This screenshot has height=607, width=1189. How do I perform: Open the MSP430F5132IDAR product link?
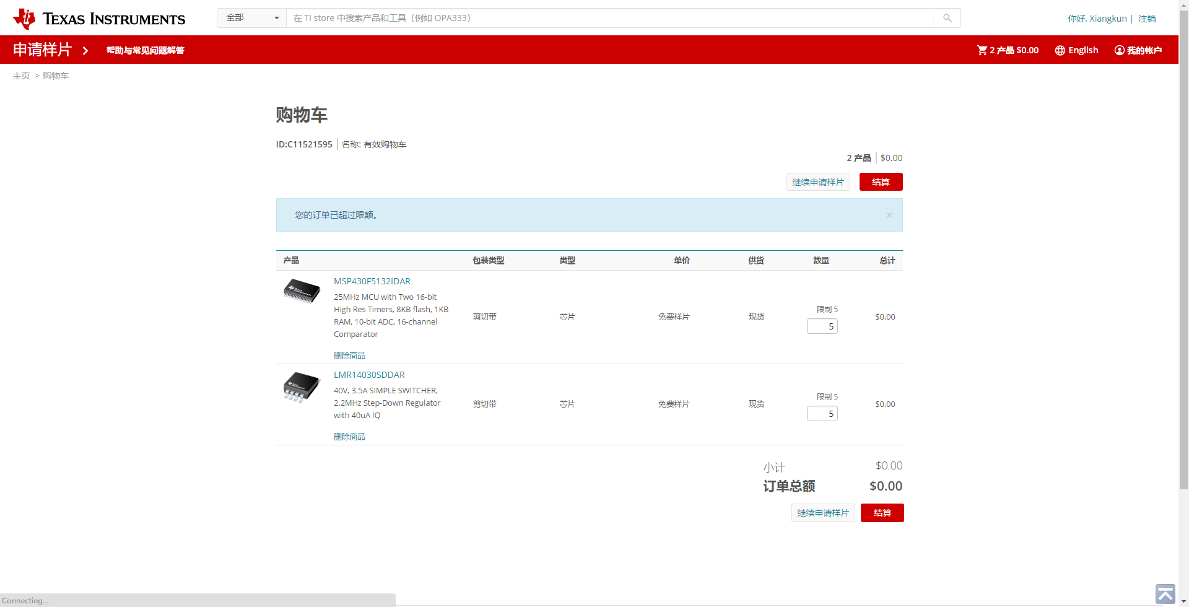pos(372,281)
